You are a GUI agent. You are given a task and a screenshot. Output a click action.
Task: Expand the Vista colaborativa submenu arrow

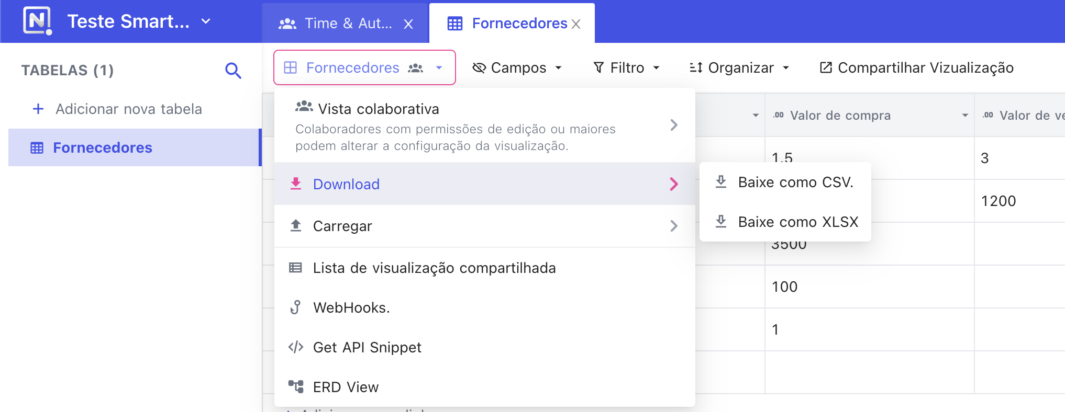pyautogui.click(x=674, y=125)
